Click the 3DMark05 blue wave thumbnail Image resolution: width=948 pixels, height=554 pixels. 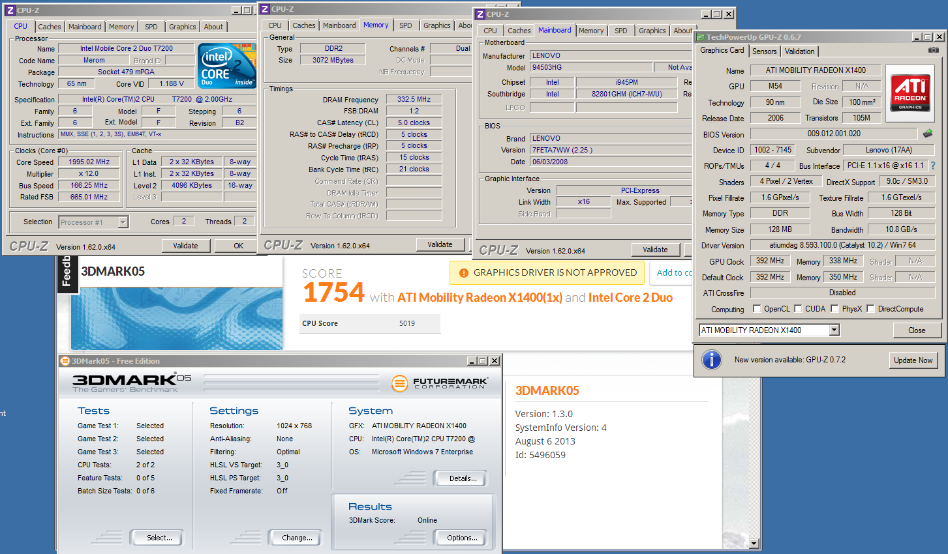(x=177, y=319)
